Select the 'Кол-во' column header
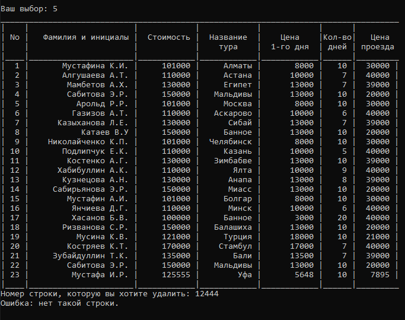 pos(337,37)
